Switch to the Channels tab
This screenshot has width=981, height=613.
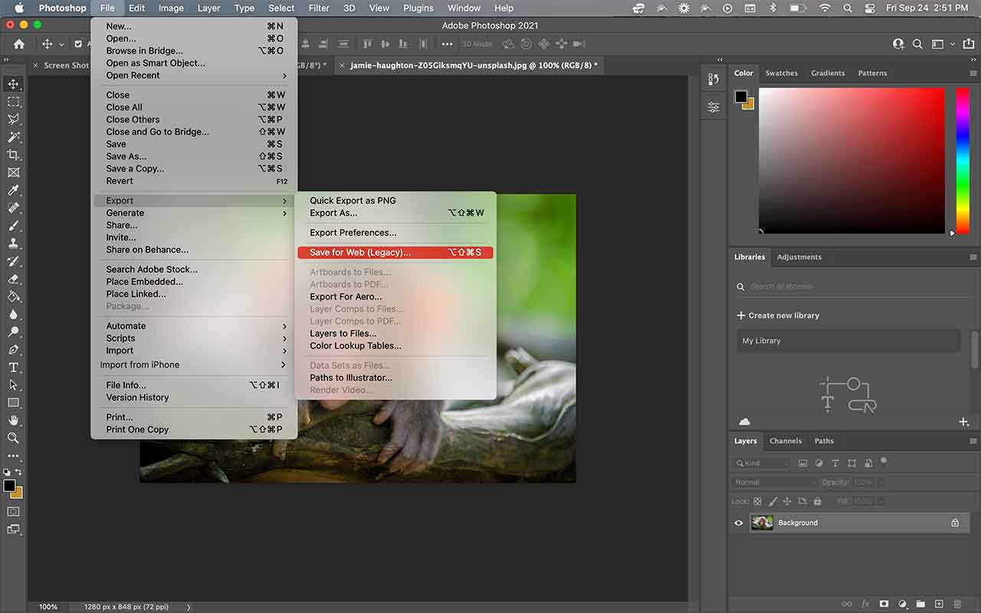click(x=786, y=441)
